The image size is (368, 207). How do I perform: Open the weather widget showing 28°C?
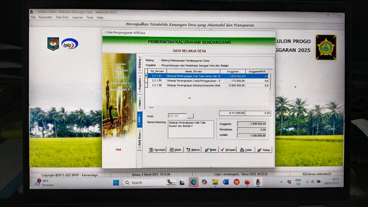44,183
